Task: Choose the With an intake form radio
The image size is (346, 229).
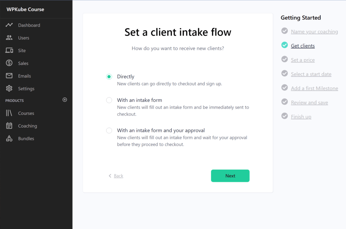Action: pyautogui.click(x=109, y=100)
